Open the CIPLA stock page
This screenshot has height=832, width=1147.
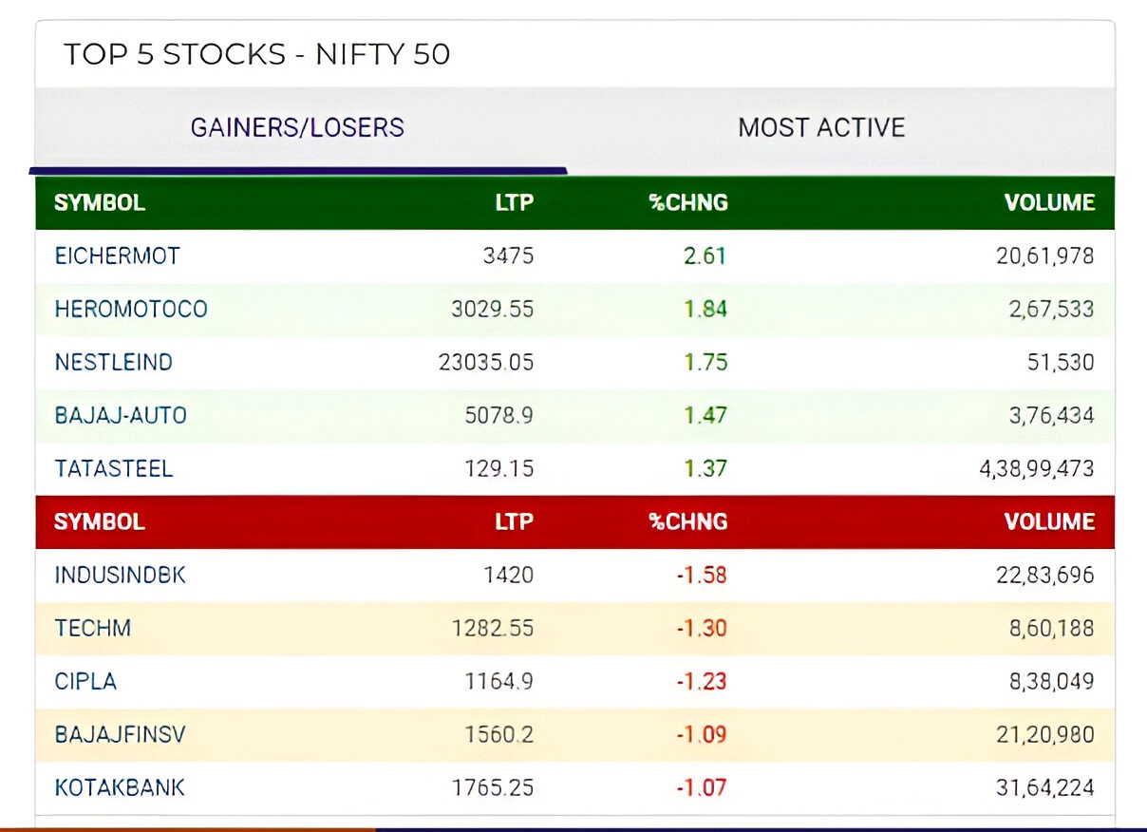[85, 681]
